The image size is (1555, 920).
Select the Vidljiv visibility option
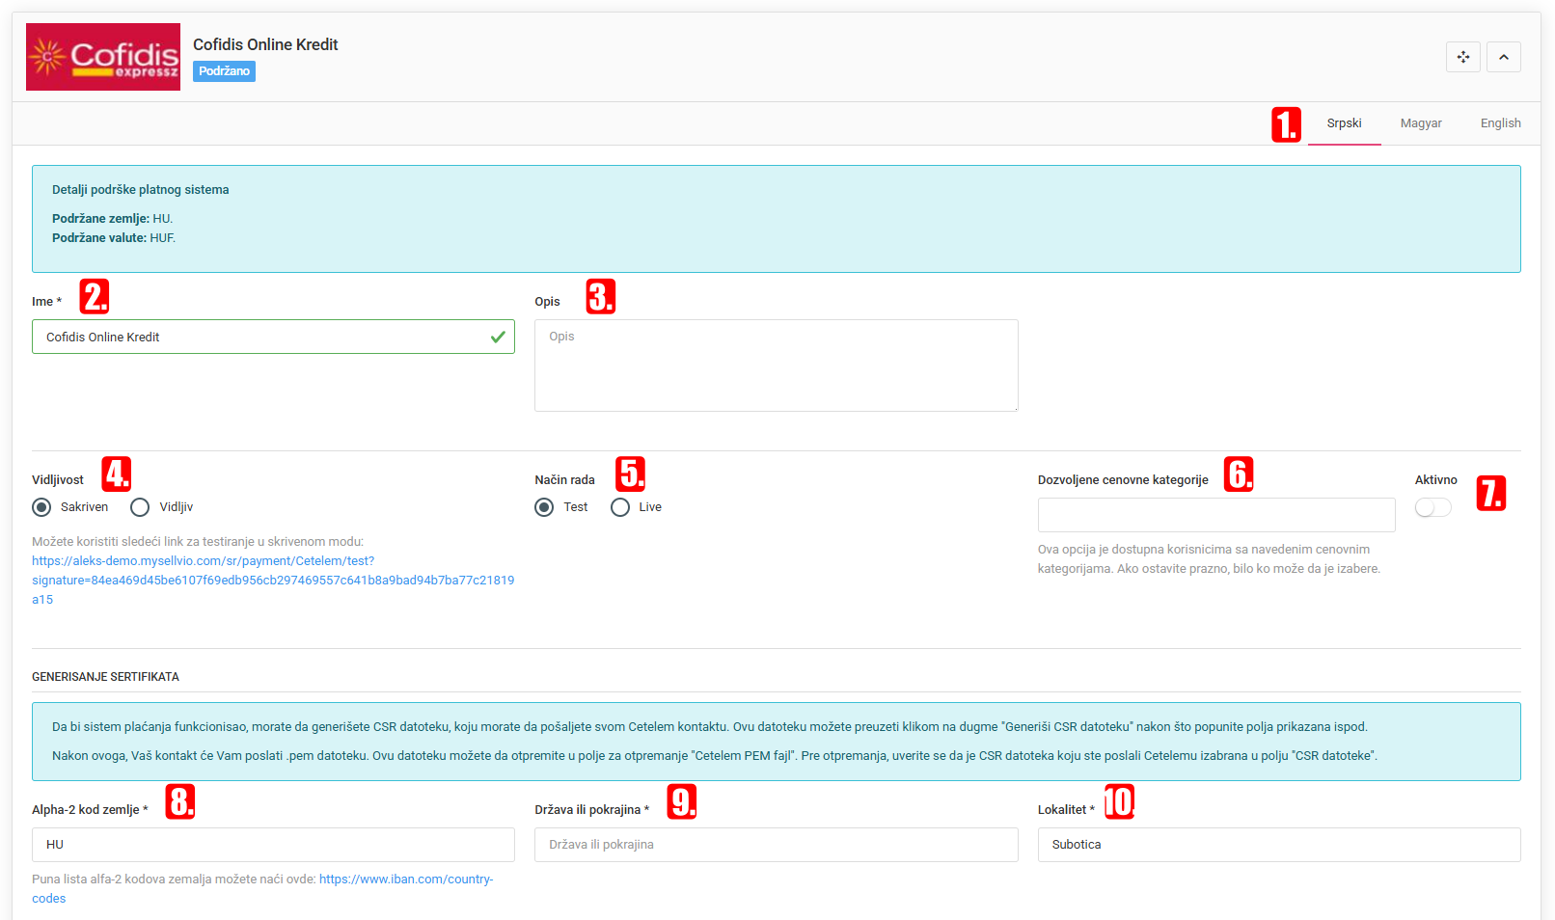click(x=141, y=507)
